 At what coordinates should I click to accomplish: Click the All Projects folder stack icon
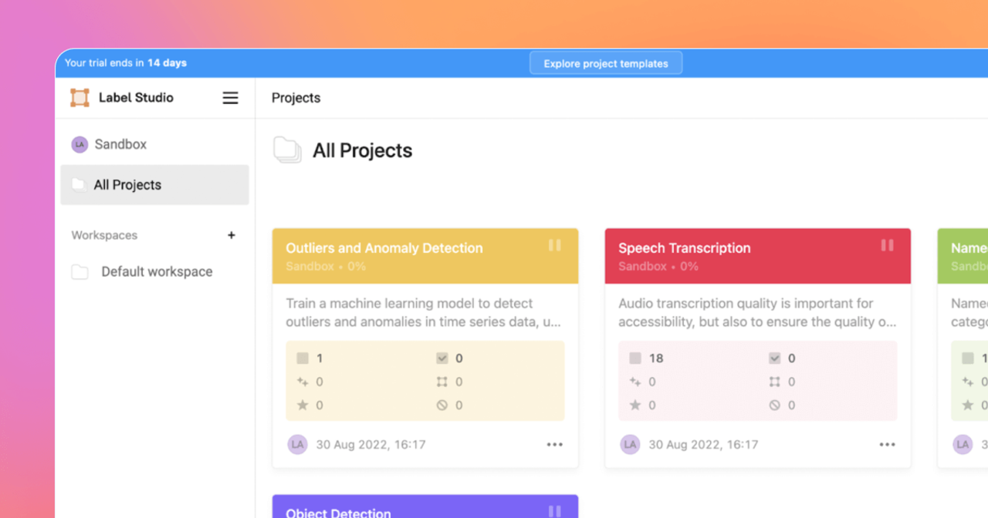click(286, 150)
